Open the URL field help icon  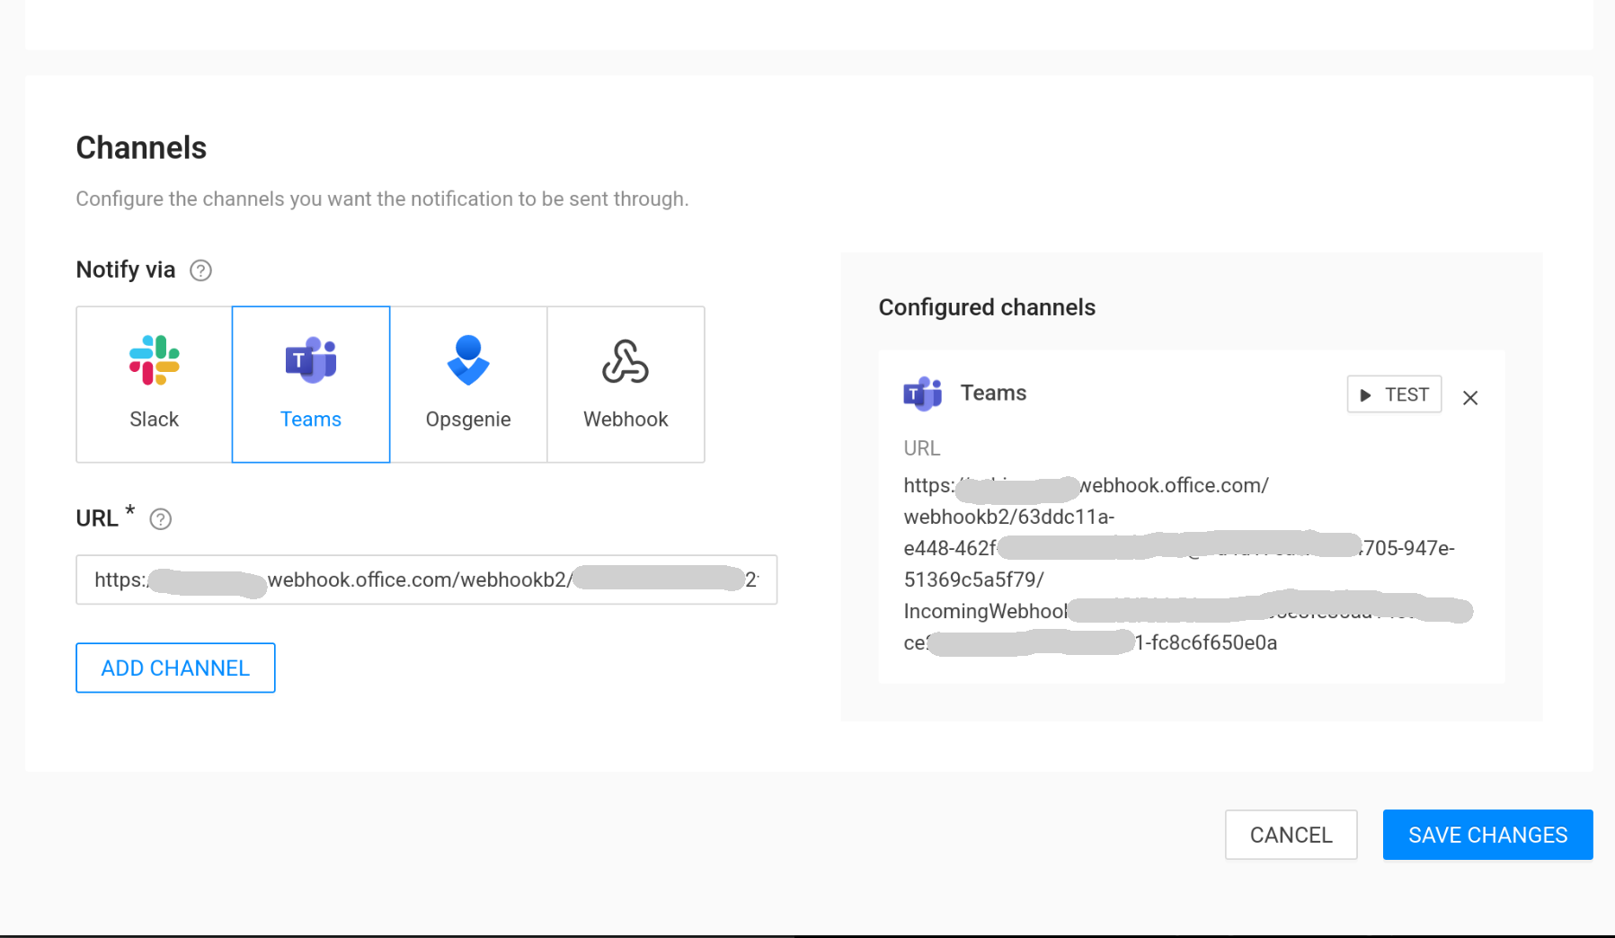pyautogui.click(x=160, y=519)
